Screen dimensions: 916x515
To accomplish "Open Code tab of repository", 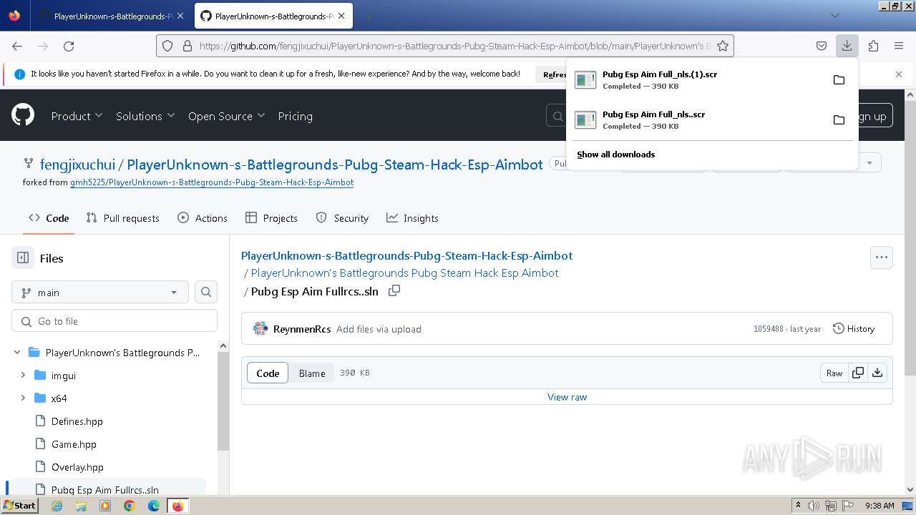I will (49, 218).
